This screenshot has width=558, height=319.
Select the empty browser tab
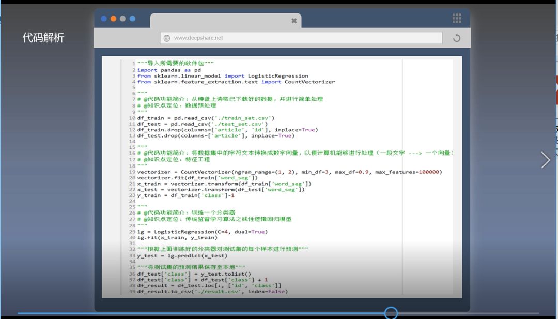pyautogui.click(x=222, y=21)
